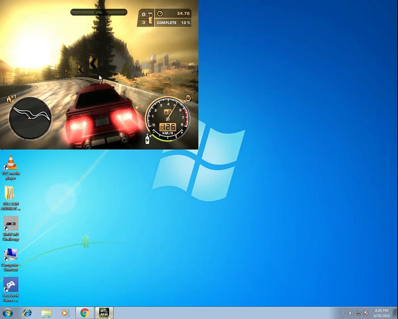Click the stopwatch icon beside 34.70
This screenshot has width=398, height=319.
pos(160,13)
